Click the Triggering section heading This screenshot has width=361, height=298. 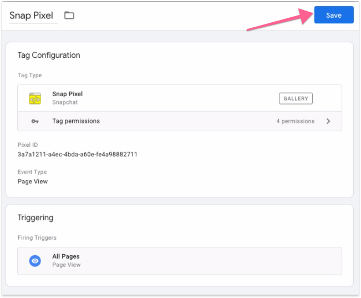[x=35, y=218]
